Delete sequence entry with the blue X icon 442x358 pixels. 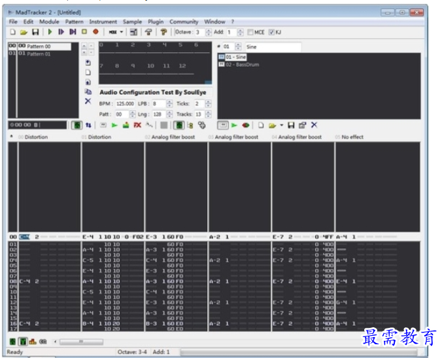coord(88,101)
